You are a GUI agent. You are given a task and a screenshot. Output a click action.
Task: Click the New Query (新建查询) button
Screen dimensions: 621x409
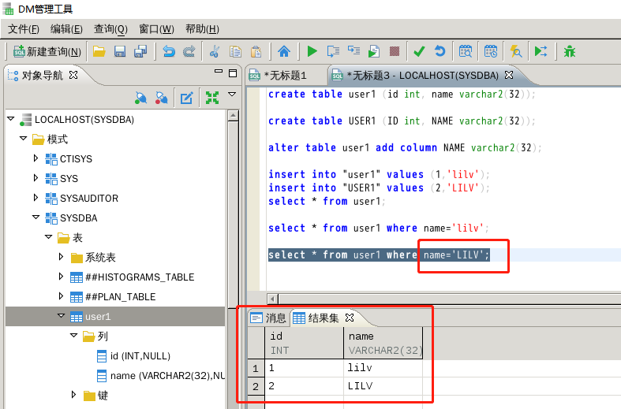coord(47,51)
